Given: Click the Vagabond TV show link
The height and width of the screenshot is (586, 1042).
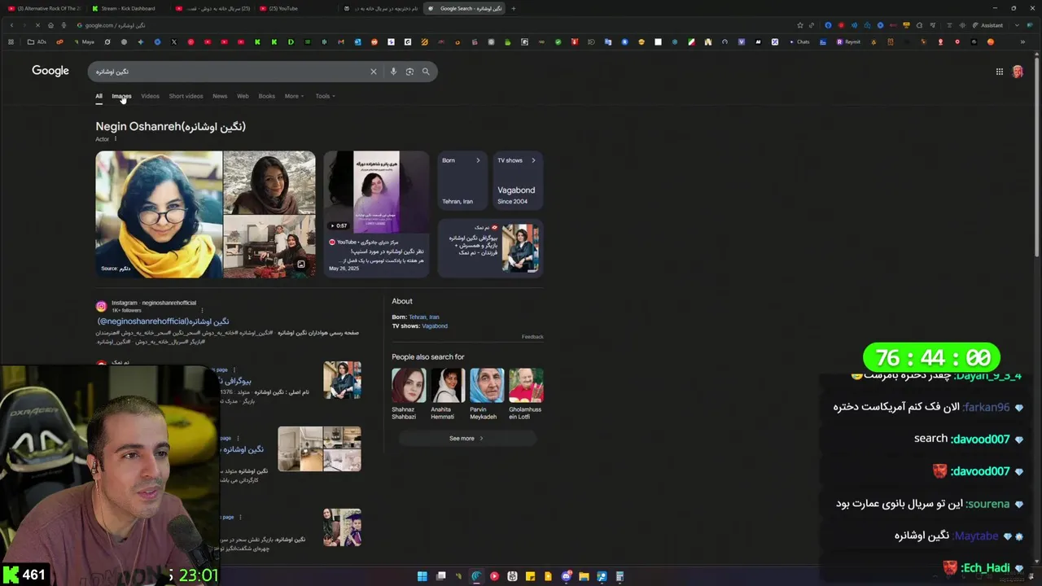Looking at the screenshot, I should [x=435, y=326].
